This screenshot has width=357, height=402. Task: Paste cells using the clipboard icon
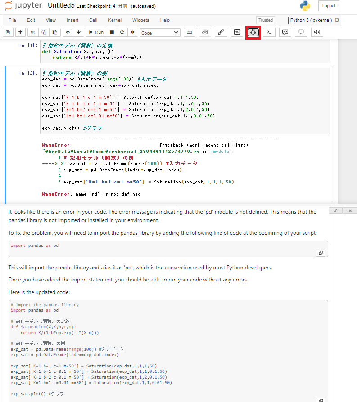(x=55, y=32)
